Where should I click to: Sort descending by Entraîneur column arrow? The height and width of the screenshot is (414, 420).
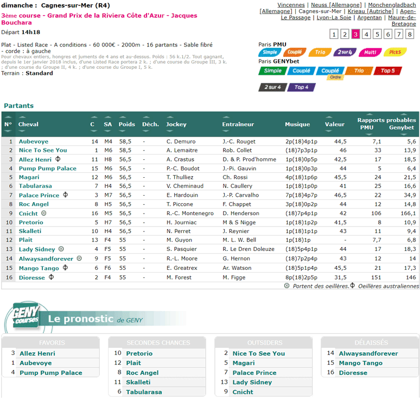pos(226,131)
